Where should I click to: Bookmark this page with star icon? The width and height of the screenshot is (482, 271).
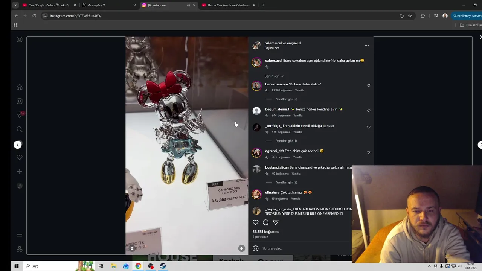coord(410,16)
